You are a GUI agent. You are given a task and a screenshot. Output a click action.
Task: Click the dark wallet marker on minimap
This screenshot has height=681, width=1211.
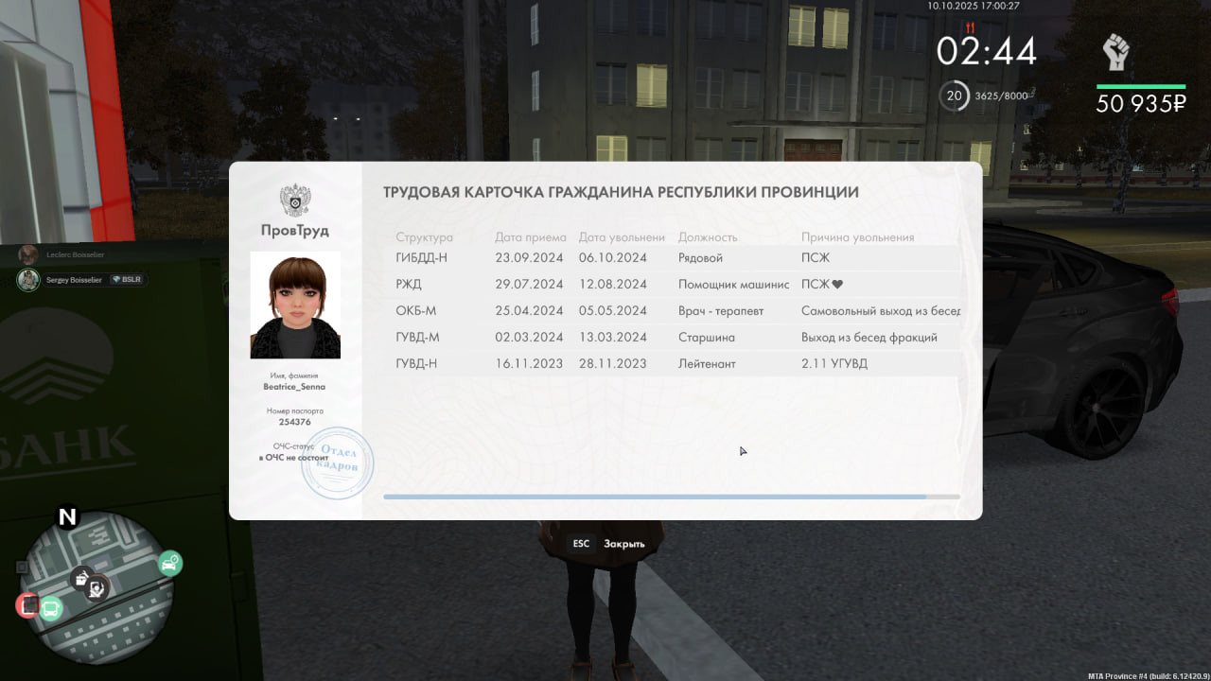[x=81, y=576]
